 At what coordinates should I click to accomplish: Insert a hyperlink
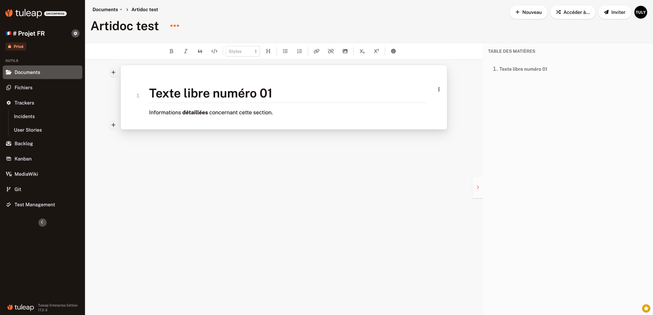317,51
